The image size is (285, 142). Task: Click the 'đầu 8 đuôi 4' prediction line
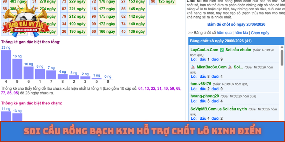pos(207,76)
